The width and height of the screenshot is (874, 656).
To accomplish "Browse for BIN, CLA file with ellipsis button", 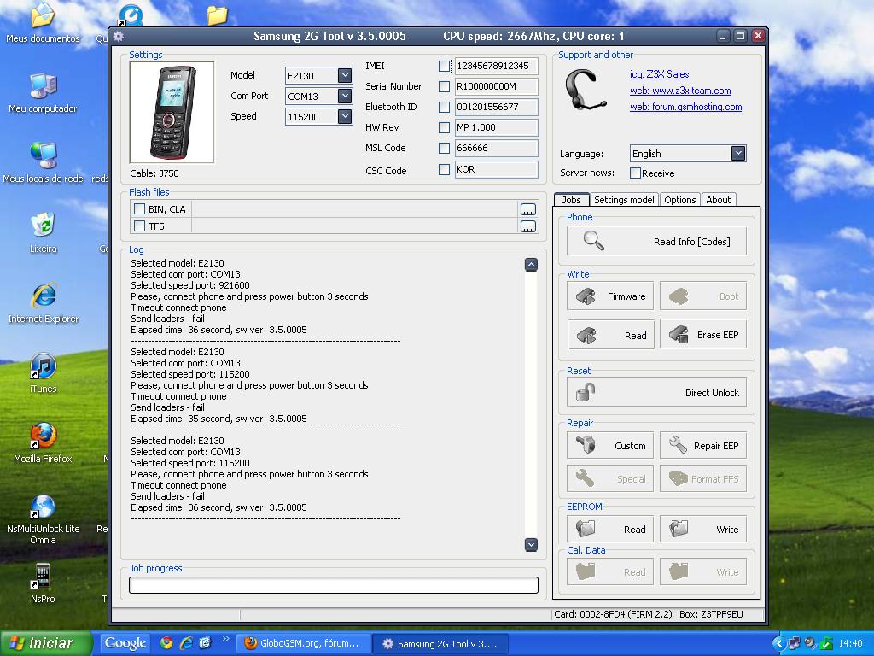I will coord(527,209).
